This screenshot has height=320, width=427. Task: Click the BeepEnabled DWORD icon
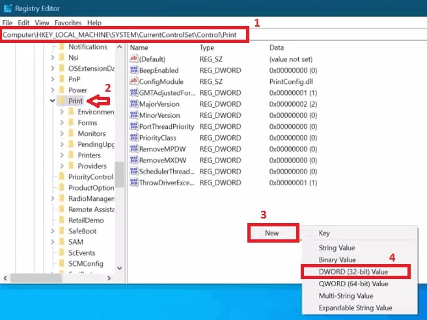(x=133, y=70)
